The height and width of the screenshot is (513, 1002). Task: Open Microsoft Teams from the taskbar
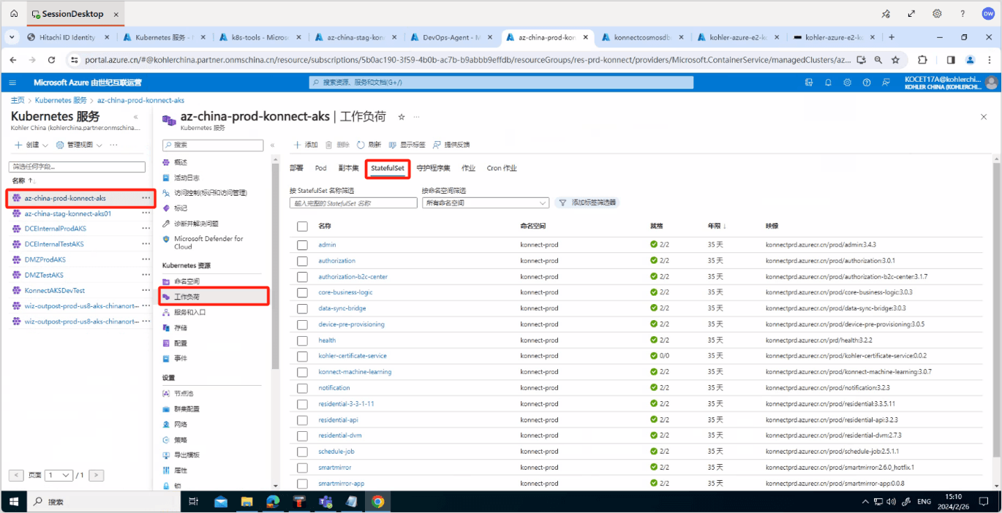[x=325, y=501]
